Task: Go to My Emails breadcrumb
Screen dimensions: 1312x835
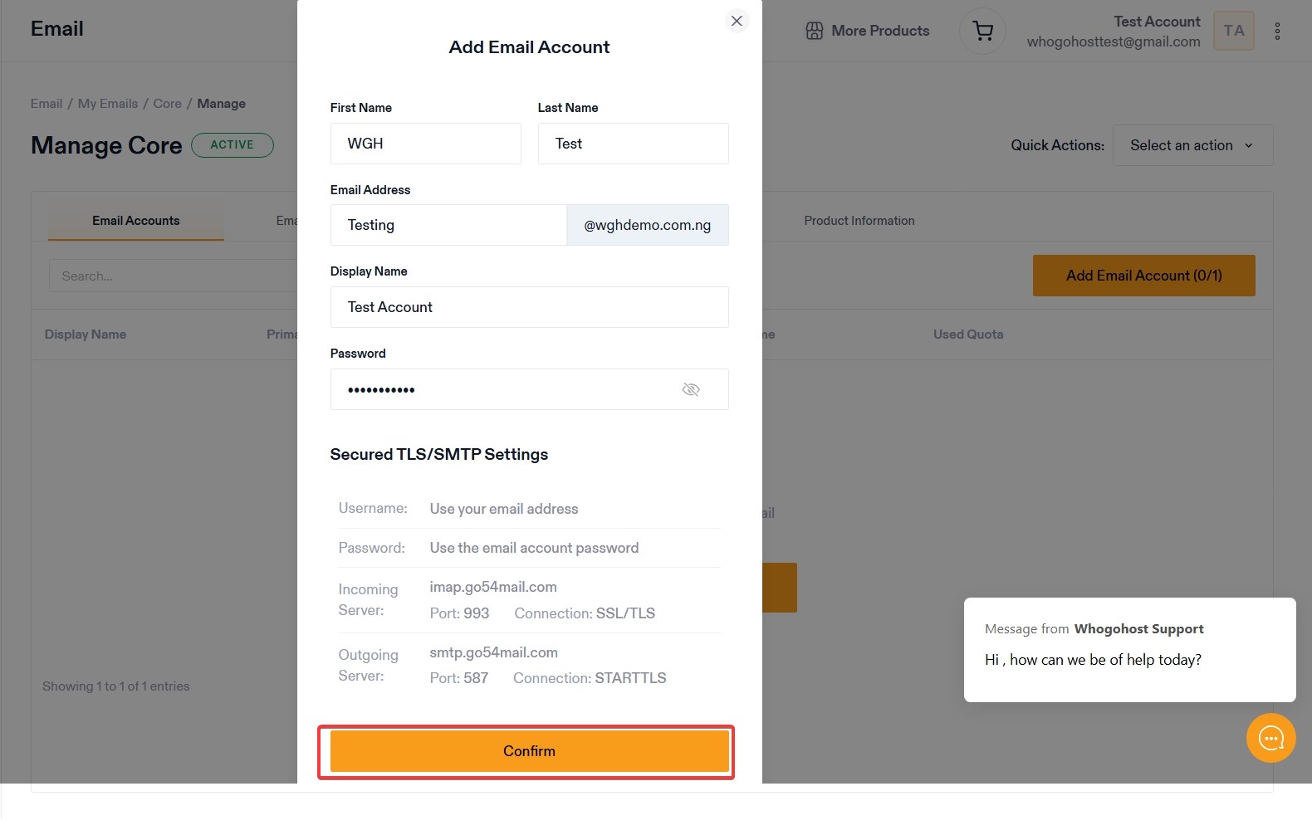Action: point(108,104)
